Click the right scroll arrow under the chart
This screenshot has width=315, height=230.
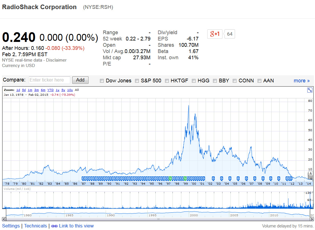point(312,219)
